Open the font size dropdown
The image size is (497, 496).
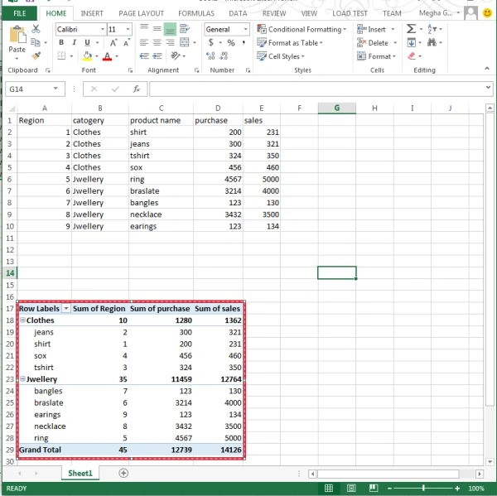[128, 29]
